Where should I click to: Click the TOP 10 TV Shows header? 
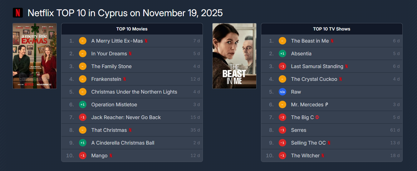tap(331, 29)
